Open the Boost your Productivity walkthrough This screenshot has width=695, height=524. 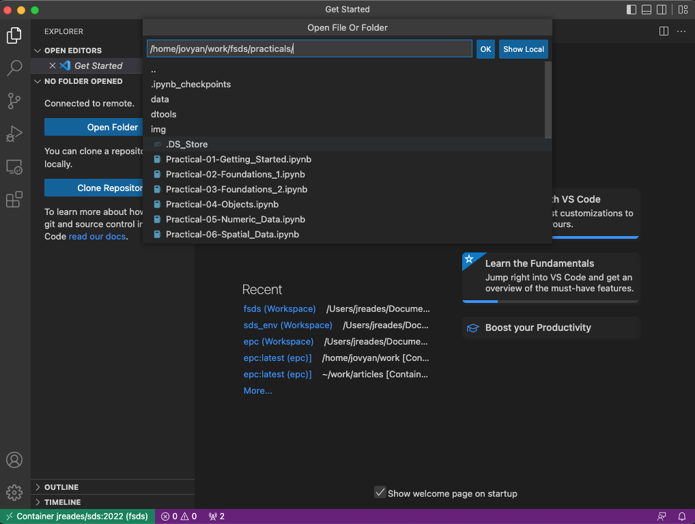click(550, 327)
